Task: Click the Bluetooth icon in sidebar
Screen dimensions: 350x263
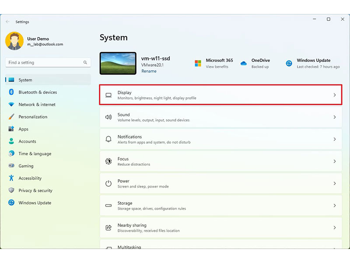Action: pos(11,92)
